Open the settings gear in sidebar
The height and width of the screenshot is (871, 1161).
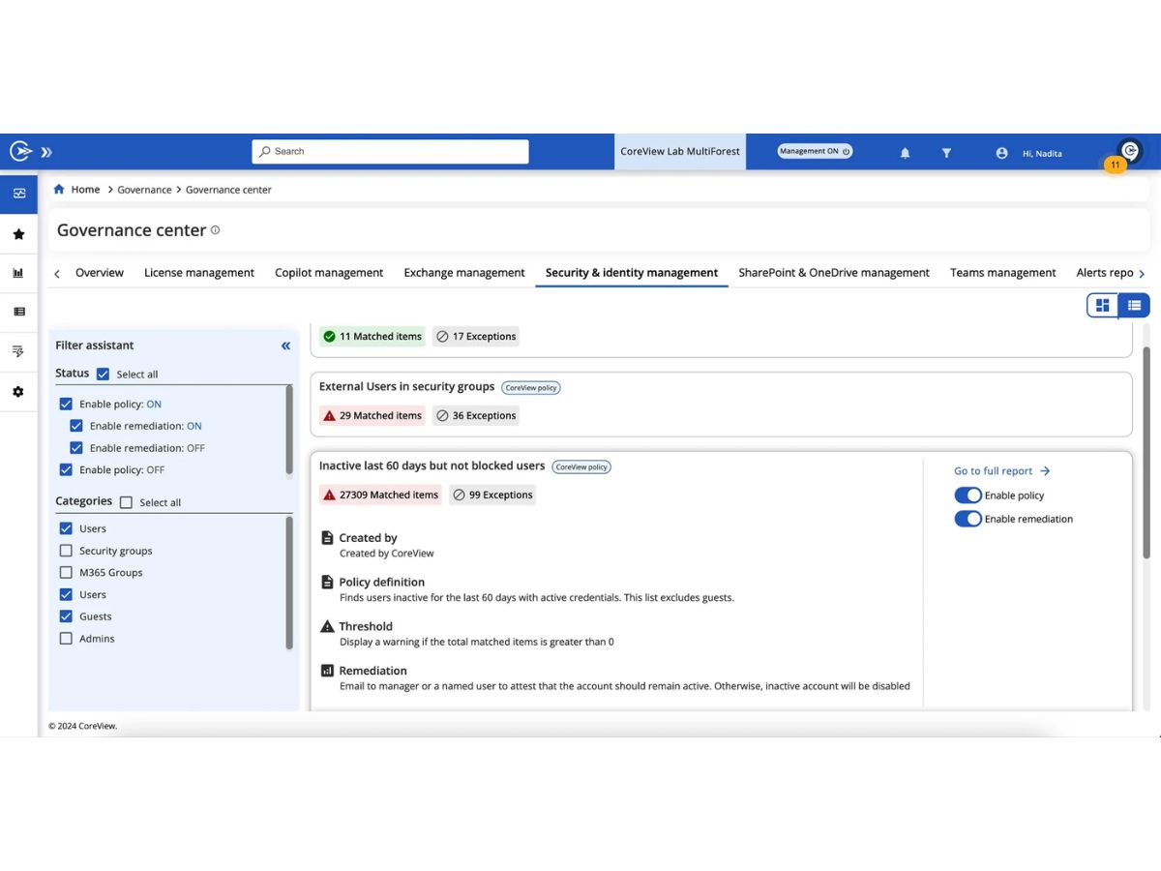pos(18,392)
